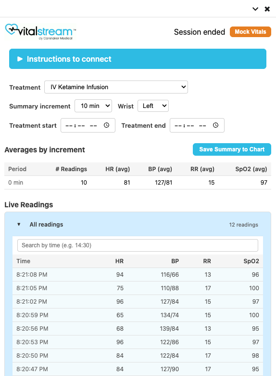Select the 8:20:47 PM reading row
Viewport: 276px width, 376px height.
(138, 369)
